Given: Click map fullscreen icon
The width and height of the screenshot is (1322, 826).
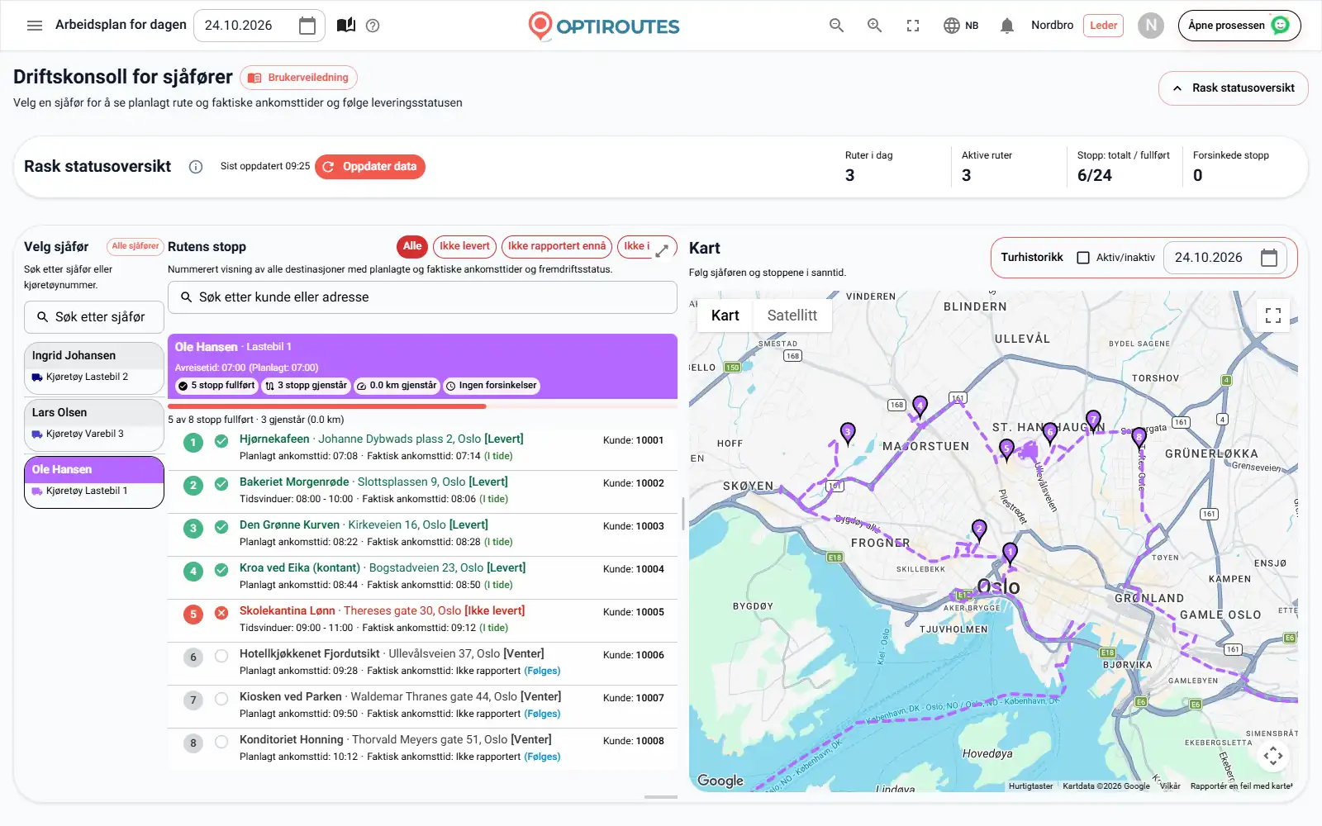Looking at the screenshot, I should point(1273,315).
